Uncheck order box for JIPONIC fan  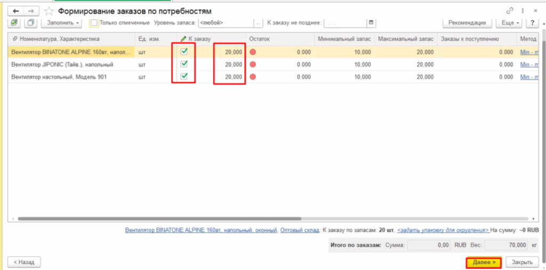click(184, 64)
